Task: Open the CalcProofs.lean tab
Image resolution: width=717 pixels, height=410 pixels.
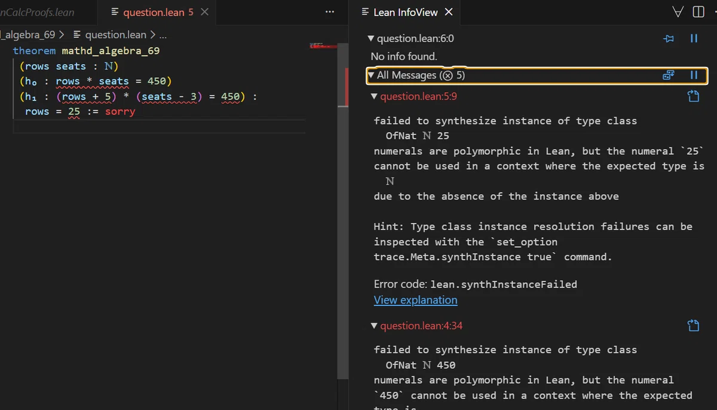Action: click(x=38, y=12)
